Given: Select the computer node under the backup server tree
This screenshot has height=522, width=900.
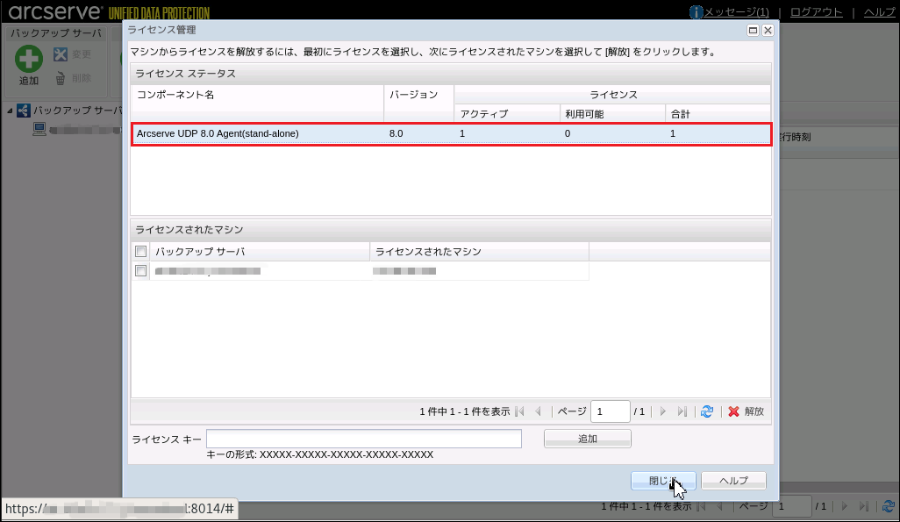Looking at the screenshot, I should click(39, 129).
